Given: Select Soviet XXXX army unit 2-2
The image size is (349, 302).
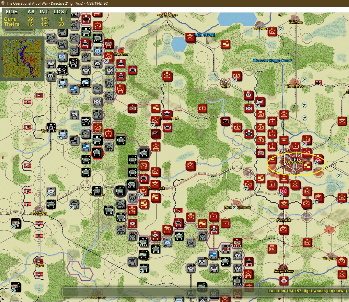Looking at the screenshot, I should tap(144, 204).
